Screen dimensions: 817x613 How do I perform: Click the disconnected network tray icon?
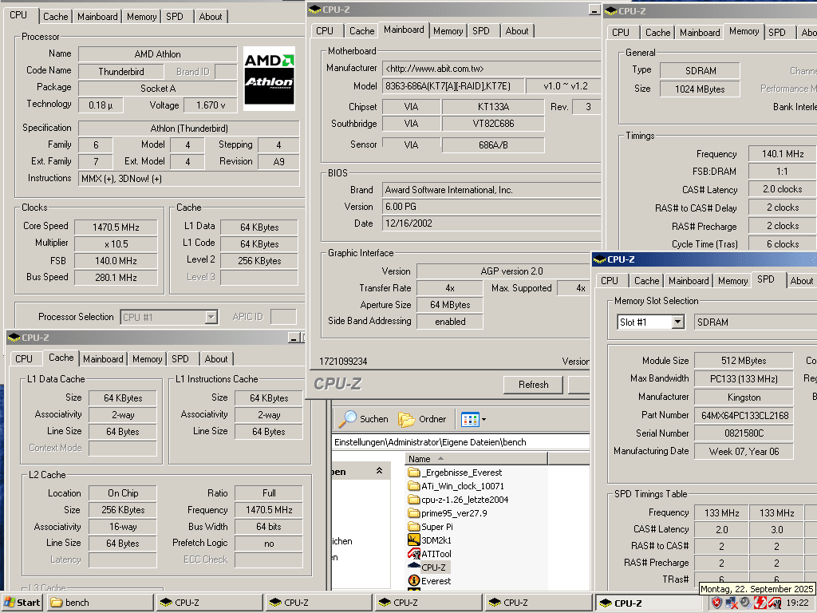pyautogui.click(x=732, y=603)
